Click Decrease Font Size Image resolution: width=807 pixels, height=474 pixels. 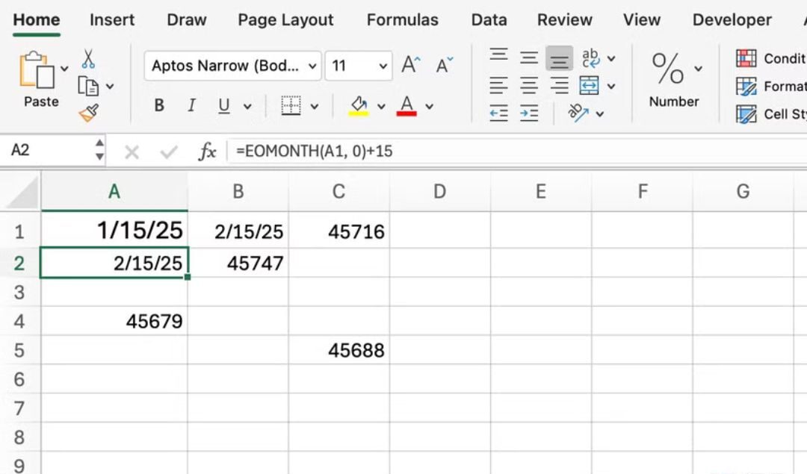click(x=443, y=65)
